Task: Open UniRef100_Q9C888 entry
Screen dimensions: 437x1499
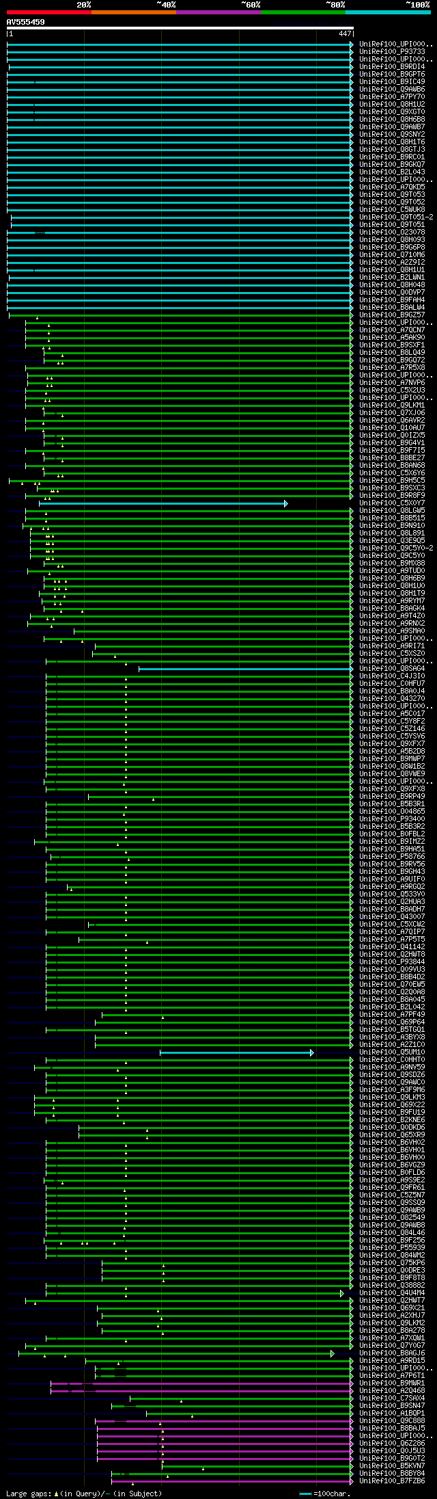Action: [x=392, y=1420]
